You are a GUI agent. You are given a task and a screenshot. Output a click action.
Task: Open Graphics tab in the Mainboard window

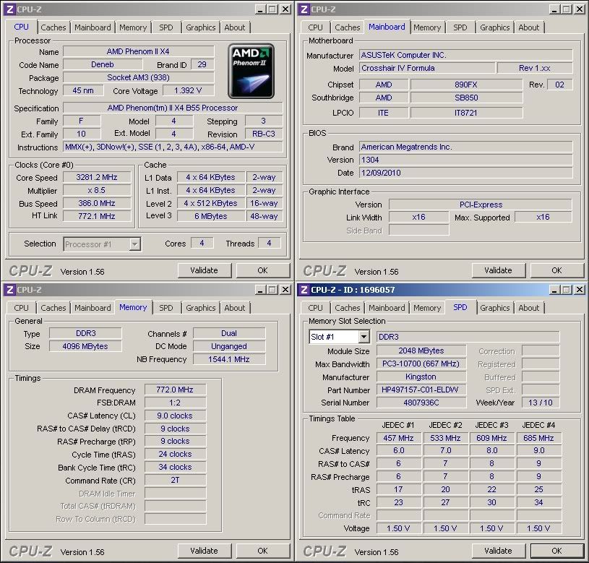(x=494, y=27)
